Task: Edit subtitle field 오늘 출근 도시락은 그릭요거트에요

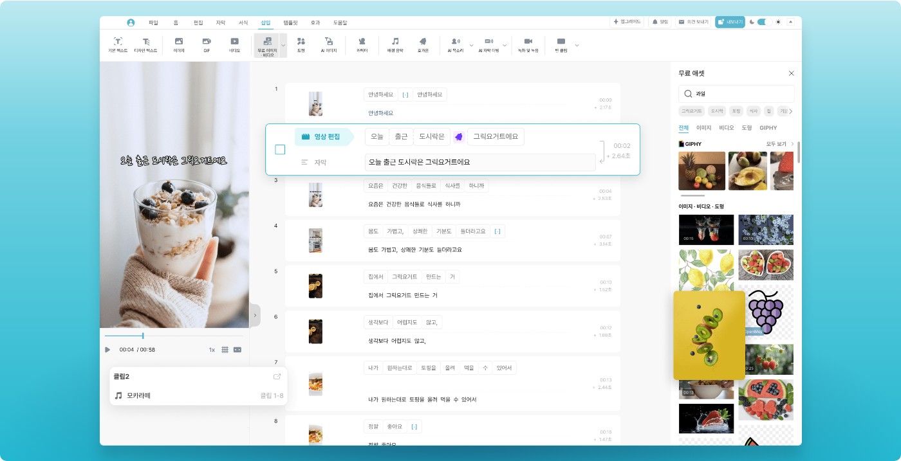Action: [480, 162]
